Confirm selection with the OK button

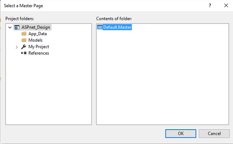(181, 134)
